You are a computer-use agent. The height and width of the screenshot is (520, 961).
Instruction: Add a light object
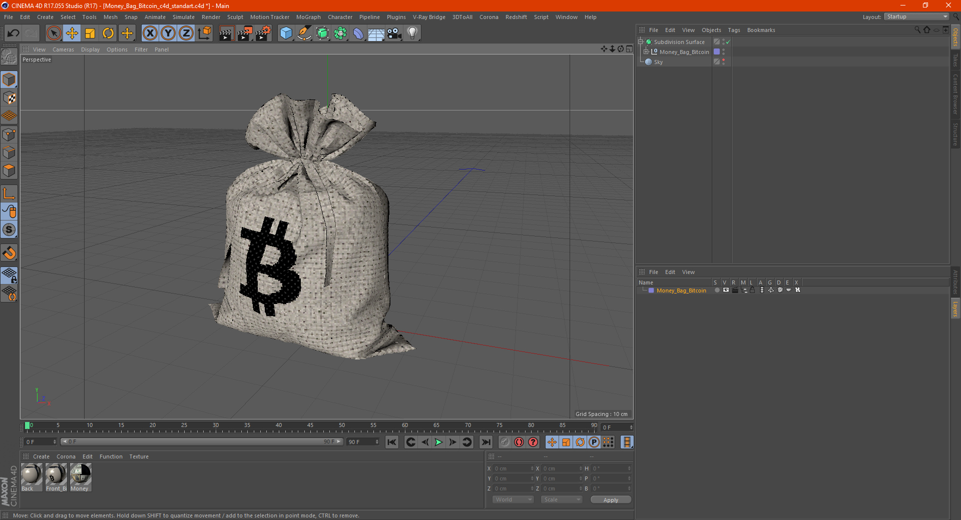(x=412, y=33)
